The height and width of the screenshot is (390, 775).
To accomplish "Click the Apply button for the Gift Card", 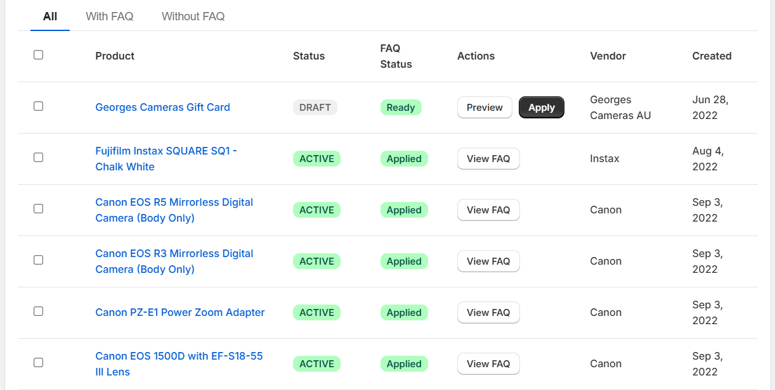I will tap(542, 108).
